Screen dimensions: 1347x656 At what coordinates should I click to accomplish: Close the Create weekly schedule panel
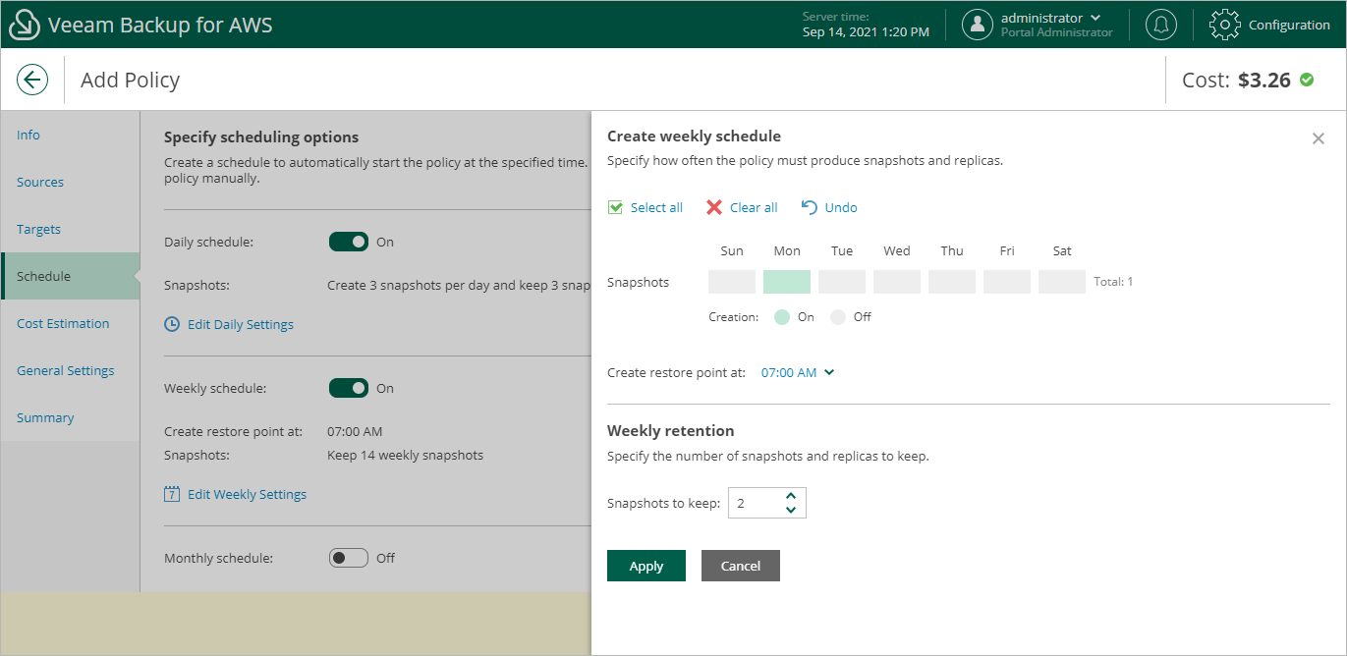coord(1319,138)
